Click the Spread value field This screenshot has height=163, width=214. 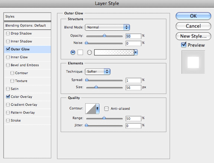click(133, 81)
